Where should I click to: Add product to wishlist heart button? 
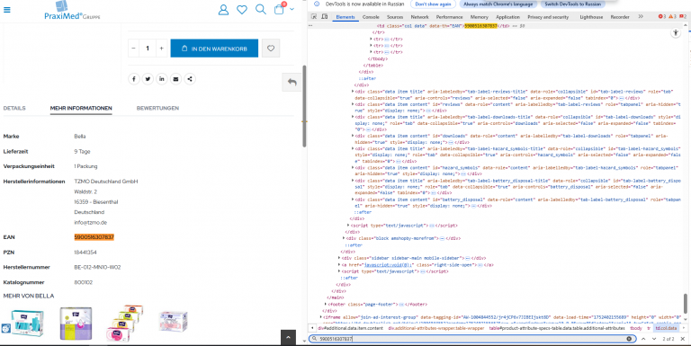(271, 49)
